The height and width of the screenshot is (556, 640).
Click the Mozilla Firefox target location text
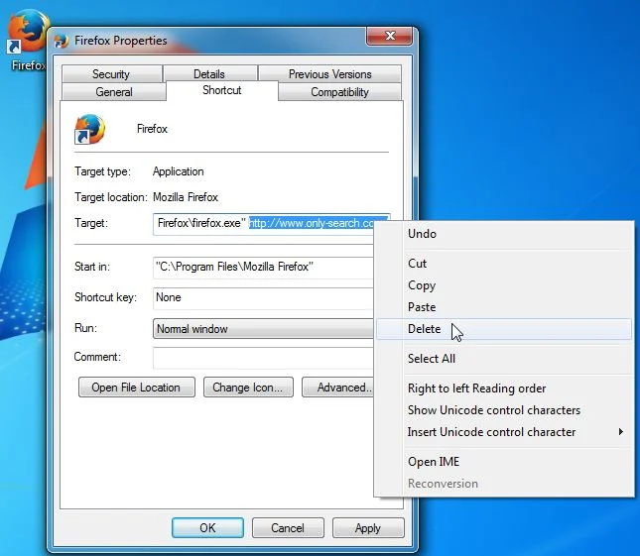186,197
